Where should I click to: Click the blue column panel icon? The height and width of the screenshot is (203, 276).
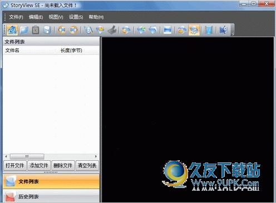[x=209, y=30]
